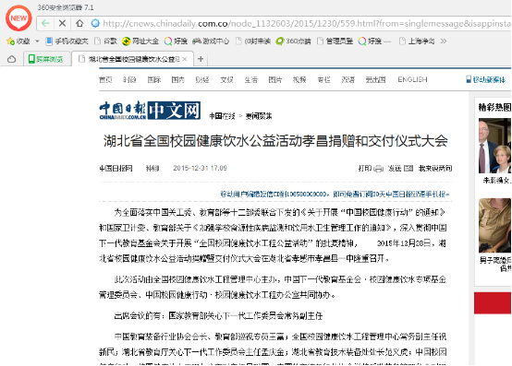Click the print icon next to 打印

tap(378, 169)
